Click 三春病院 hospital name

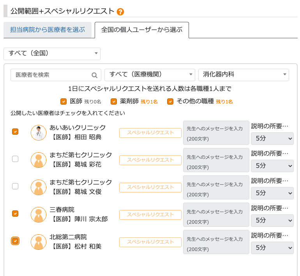[x=62, y=210]
